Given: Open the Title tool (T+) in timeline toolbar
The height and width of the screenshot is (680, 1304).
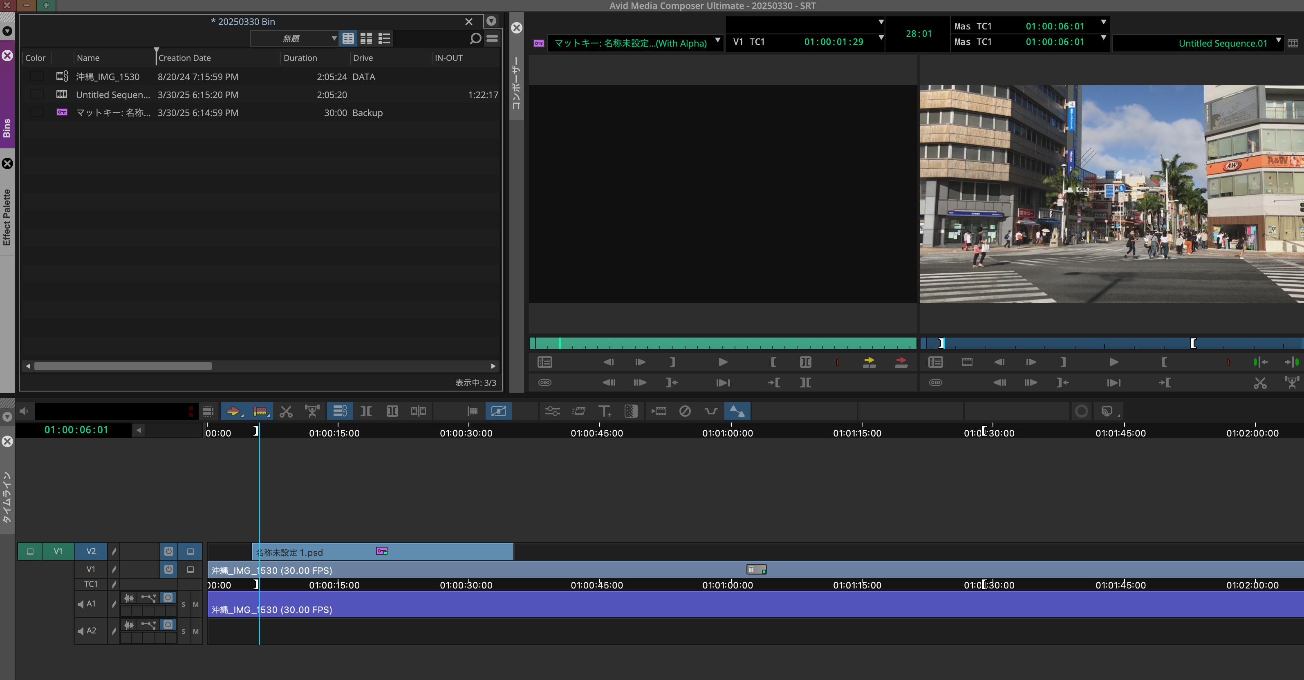Looking at the screenshot, I should (x=605, y=412).
